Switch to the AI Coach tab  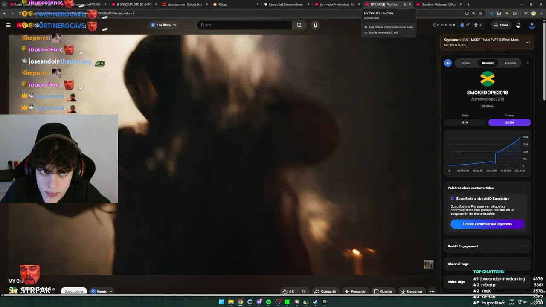point(510,63)
